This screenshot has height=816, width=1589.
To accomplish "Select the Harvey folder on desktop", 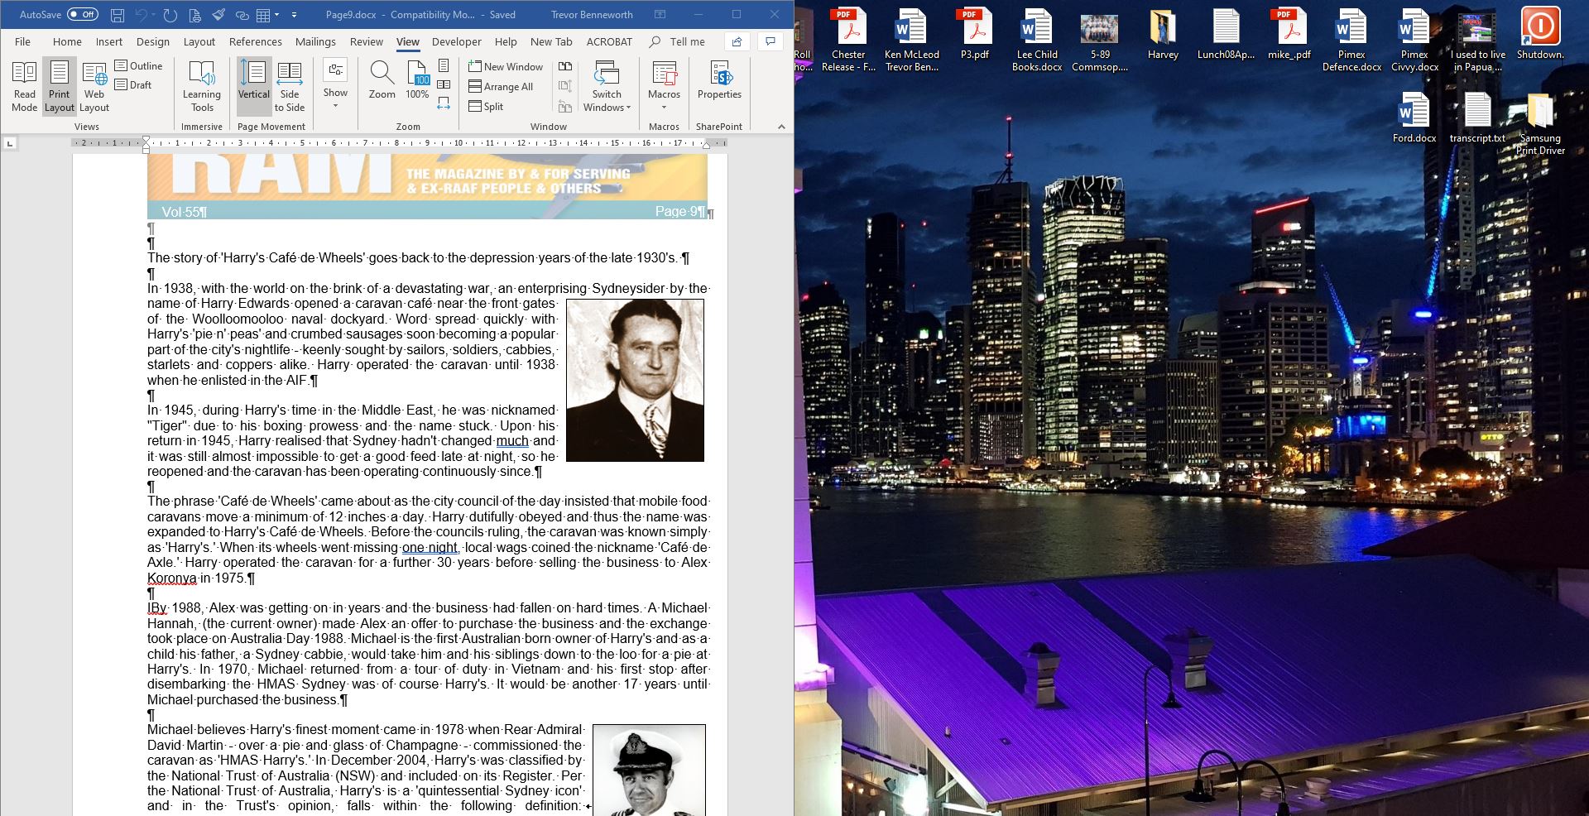I will point(1163,33).
